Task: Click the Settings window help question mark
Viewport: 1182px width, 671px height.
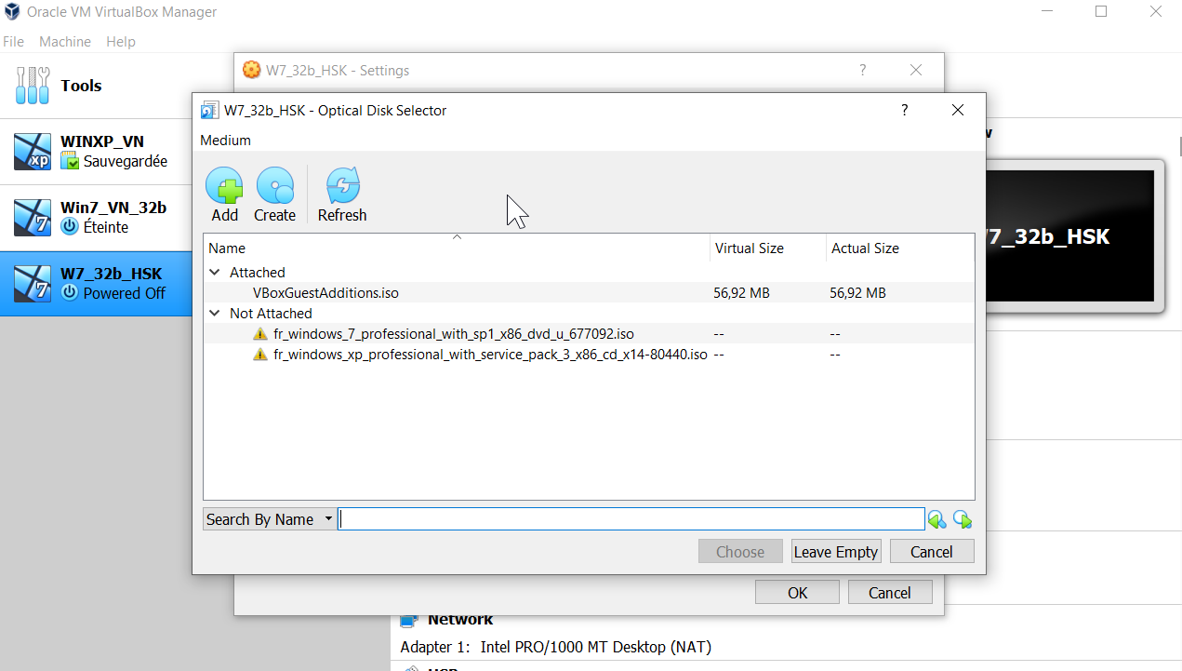Action: click(862, 70)
